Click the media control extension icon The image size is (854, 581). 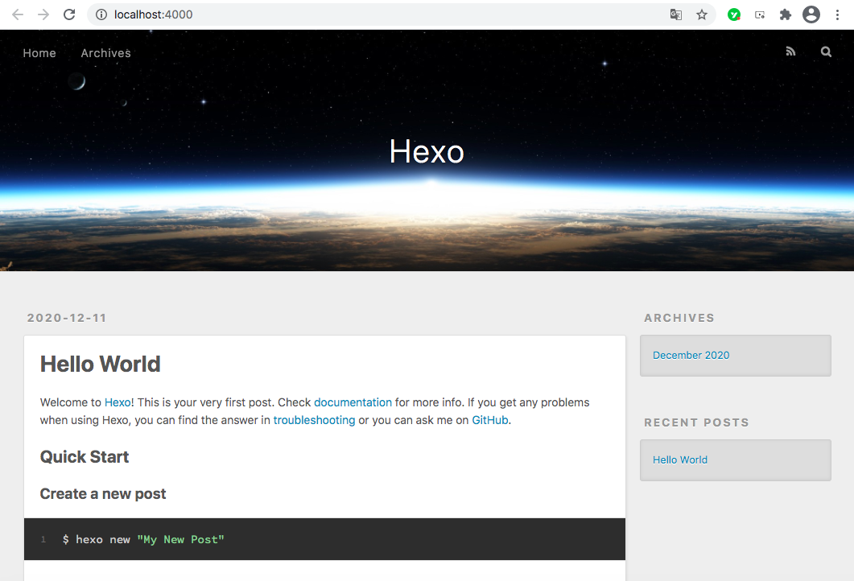[x=760, y=14]
